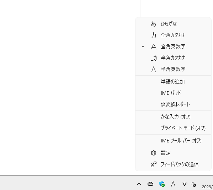This screenshot has height=190, width=213.
Task: Toggle IME ツール バー (オフ)
Action: pos(173,141)
